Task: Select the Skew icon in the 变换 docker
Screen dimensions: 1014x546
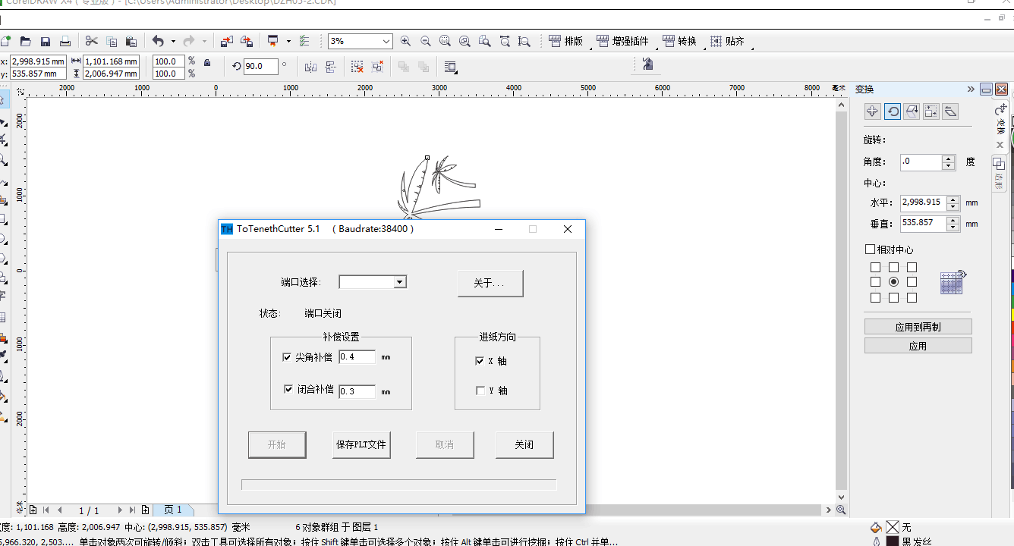Action: (x=949, y=111)
